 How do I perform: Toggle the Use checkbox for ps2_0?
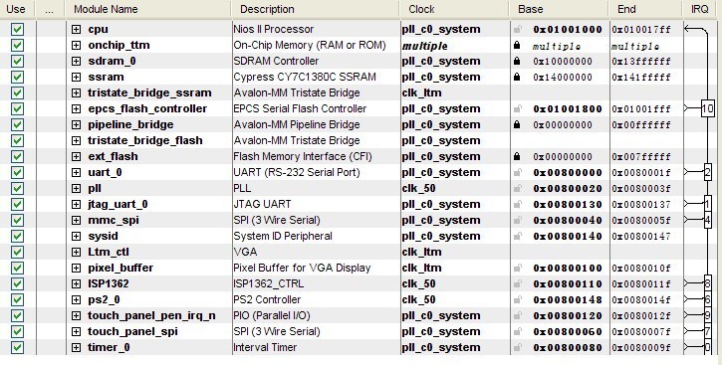click(17, 299)
